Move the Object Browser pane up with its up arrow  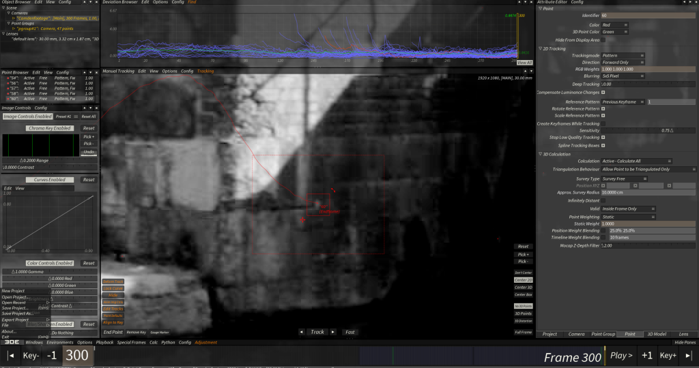[x=84, y=2]
